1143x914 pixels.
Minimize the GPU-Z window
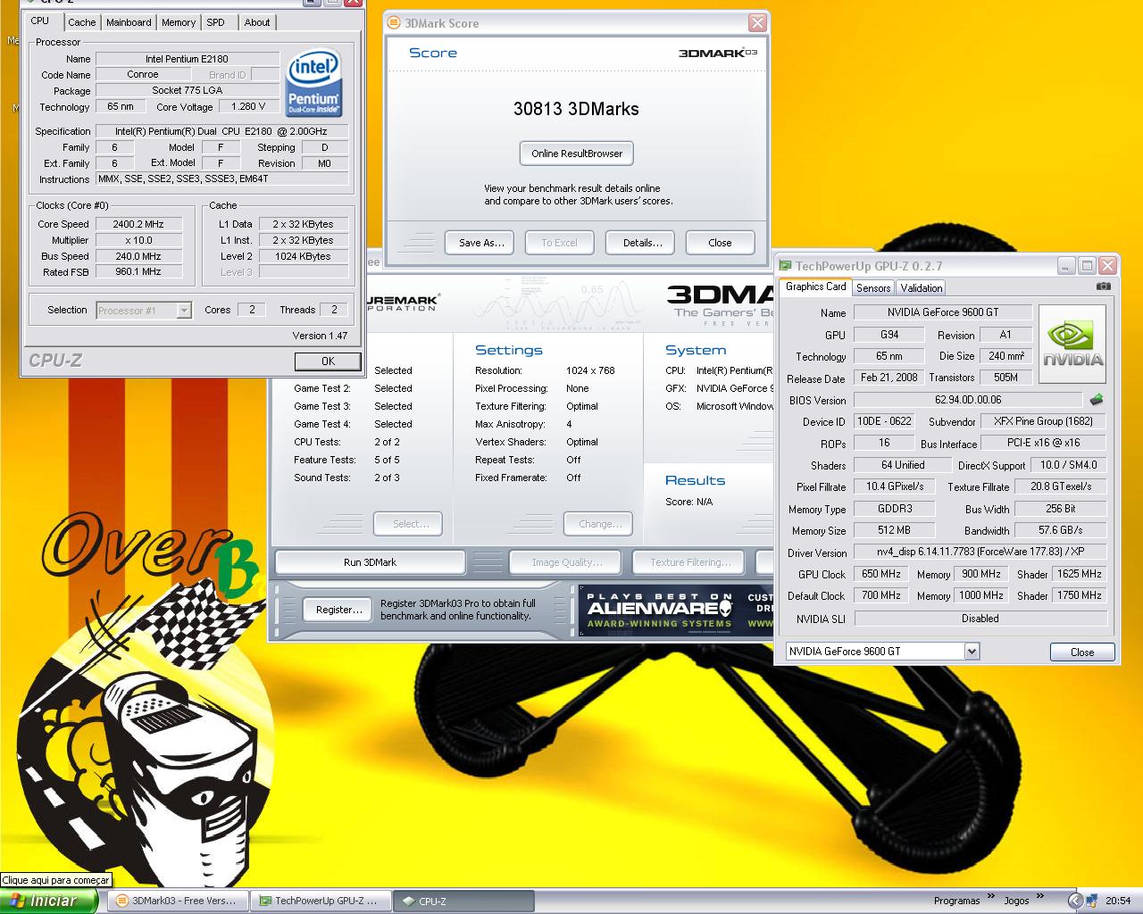tap(1066, 266)
